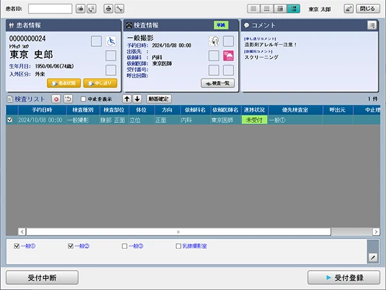The height and width of the screenshot is (290, 386).
Task: Click the 腹部 正面 cell in exam row
Action: coord(113,120)
